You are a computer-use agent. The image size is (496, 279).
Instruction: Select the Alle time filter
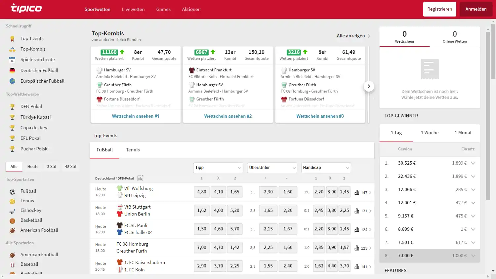14,167
